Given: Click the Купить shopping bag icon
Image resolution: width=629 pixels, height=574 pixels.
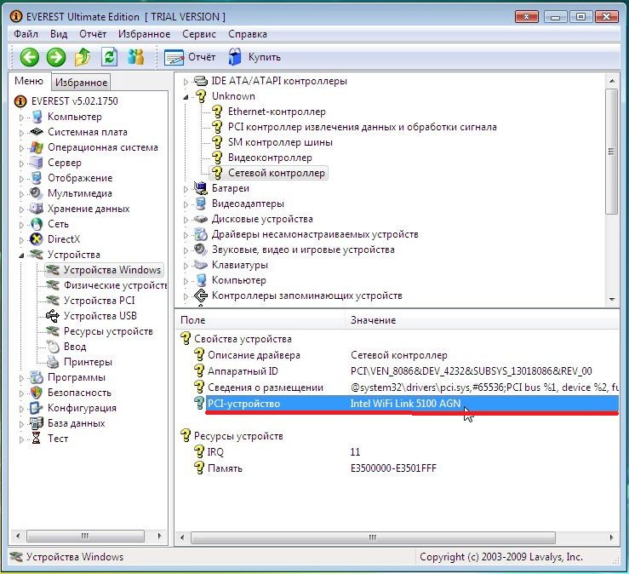Looking at the screenshot, I should pos(235,57).
